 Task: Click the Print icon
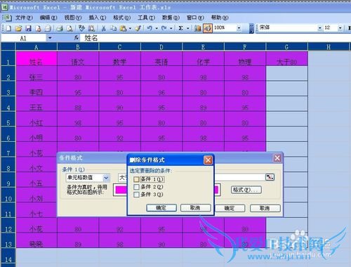(x=60, y=28)
